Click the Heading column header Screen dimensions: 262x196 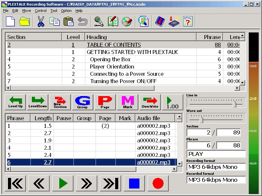click(x=141, y=37)
